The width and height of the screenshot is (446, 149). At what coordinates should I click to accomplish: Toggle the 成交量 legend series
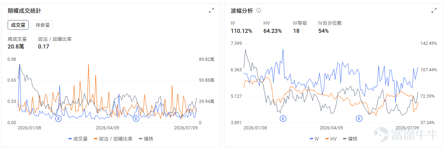78,139
